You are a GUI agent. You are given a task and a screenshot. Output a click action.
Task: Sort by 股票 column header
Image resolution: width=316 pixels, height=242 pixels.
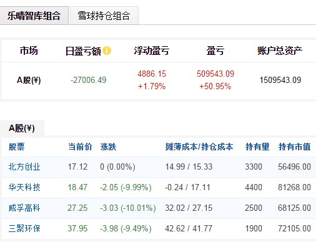(17, 147)
